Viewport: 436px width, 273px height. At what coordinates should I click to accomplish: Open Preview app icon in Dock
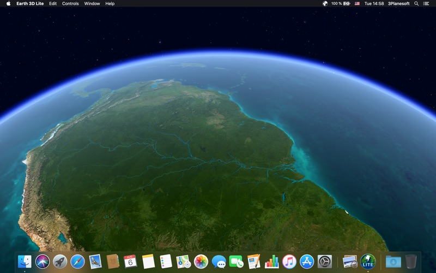(x=350, y=262)
